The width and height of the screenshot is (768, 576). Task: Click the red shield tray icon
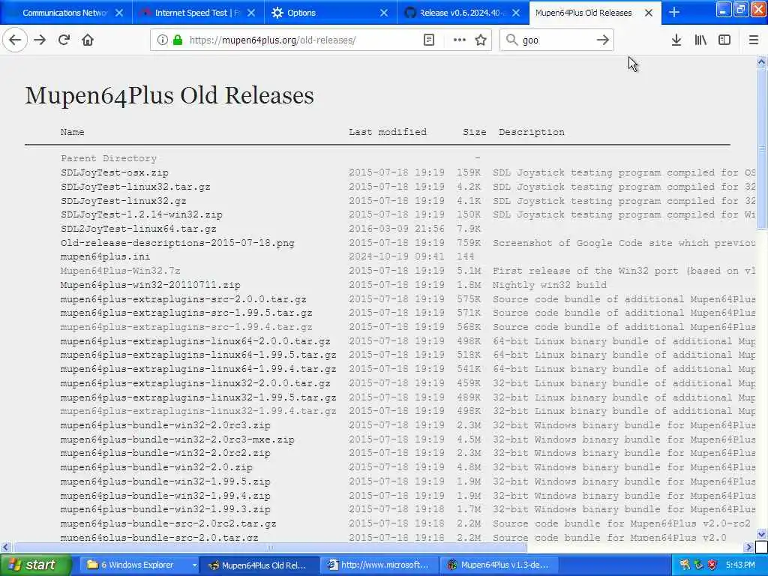click(x=712, y=565)
